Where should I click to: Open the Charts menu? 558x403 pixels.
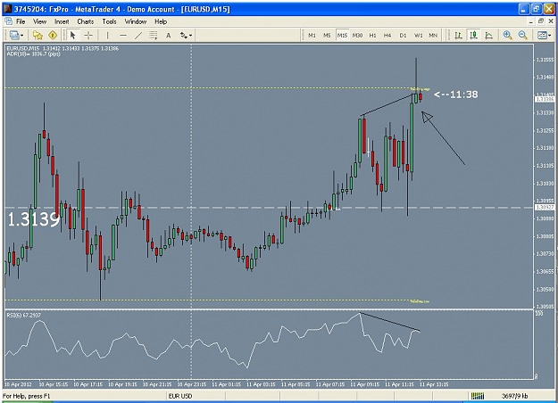tap(86, 21)
